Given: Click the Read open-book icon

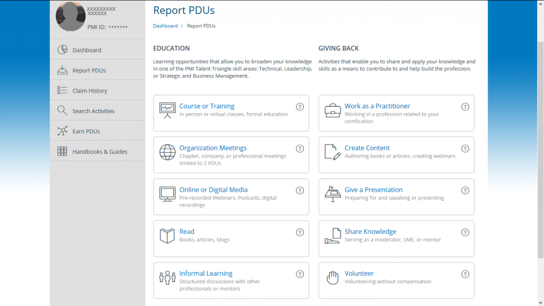Looking at the screenshot, I should (167, 236).
